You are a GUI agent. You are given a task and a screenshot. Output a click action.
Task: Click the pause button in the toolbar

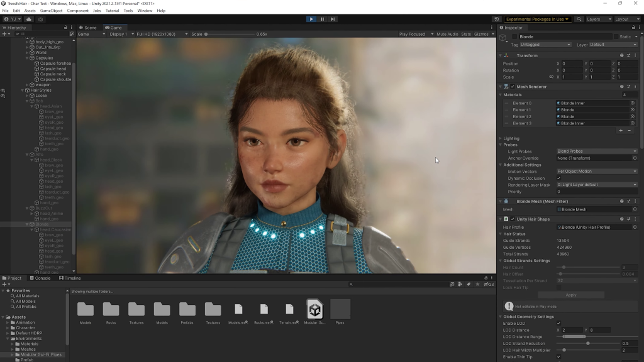[322, 19]
